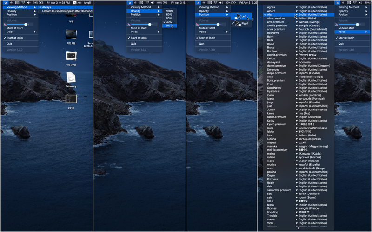Click the speaker icon above the Position submenu panel
The image size is (372, 232).
click(221, 3)
